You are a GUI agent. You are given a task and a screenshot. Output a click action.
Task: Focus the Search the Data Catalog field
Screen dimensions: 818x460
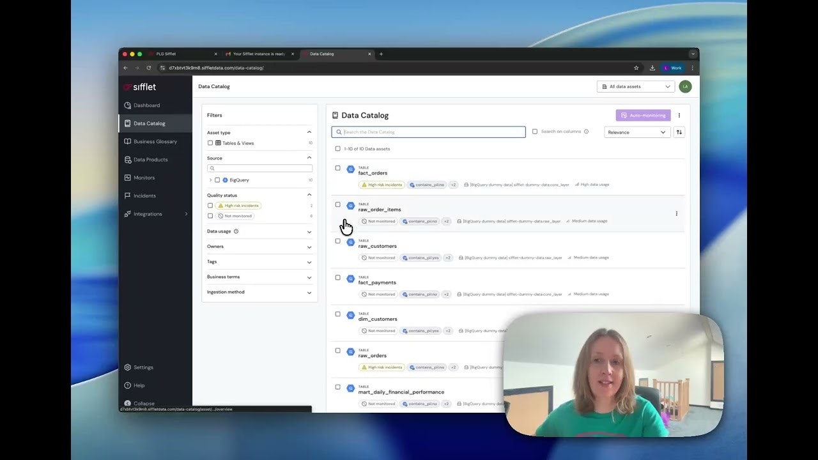[428, 132]
